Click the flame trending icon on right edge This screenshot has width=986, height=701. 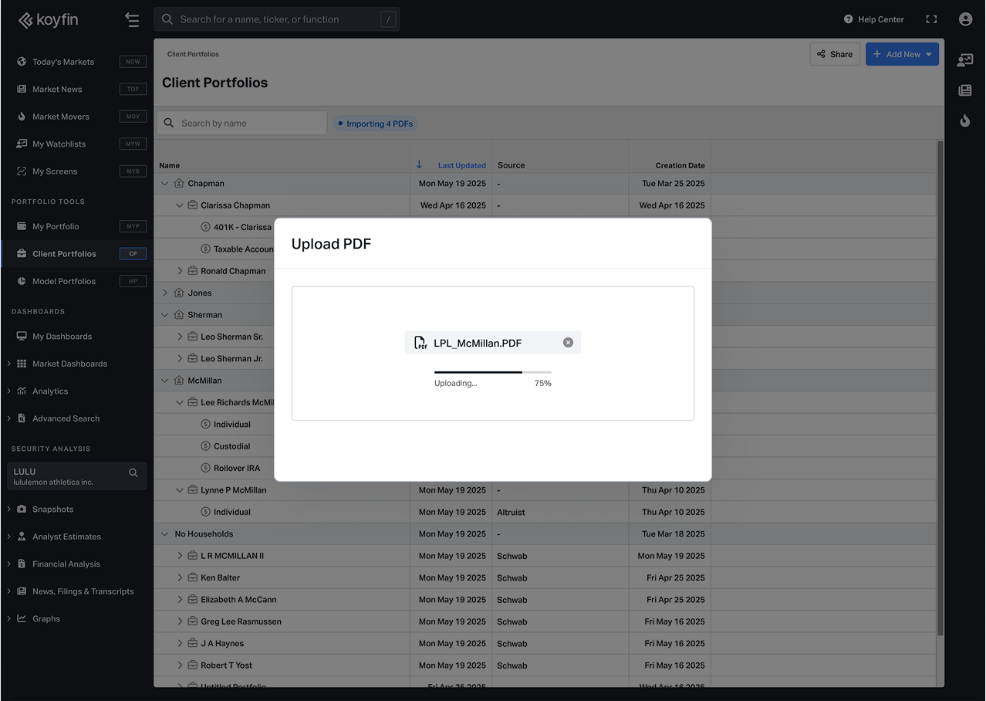(x=964, y=120)
